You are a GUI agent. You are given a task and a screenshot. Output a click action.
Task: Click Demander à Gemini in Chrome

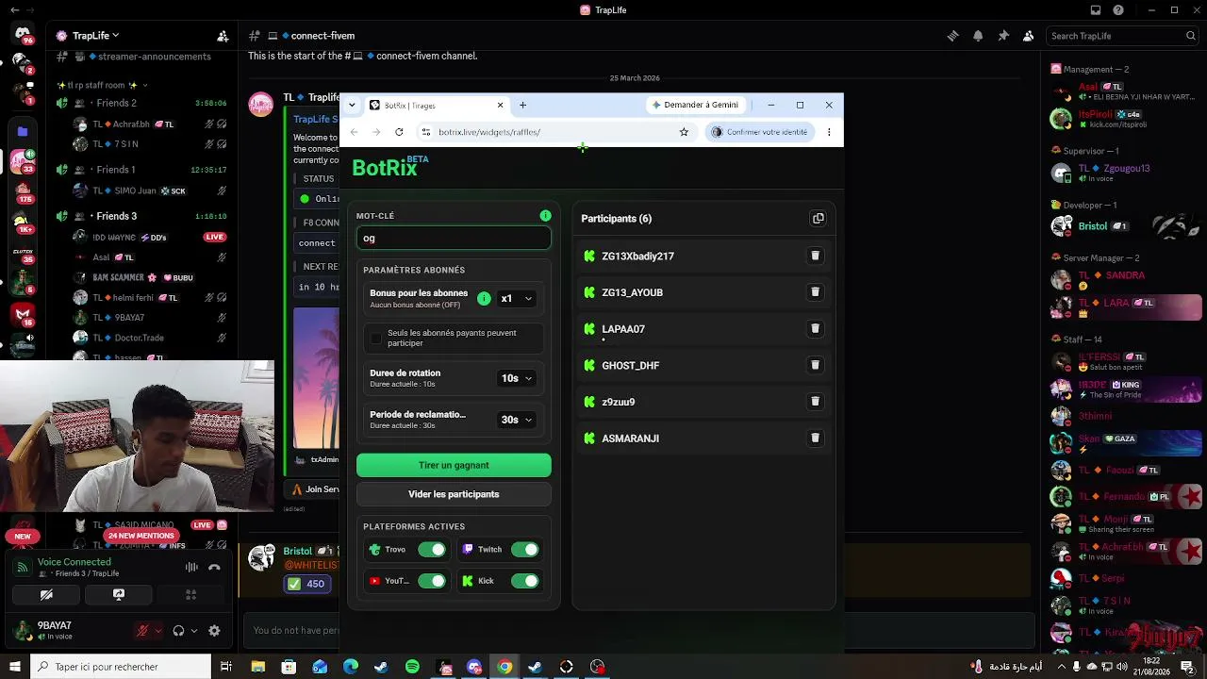[695, 105]
